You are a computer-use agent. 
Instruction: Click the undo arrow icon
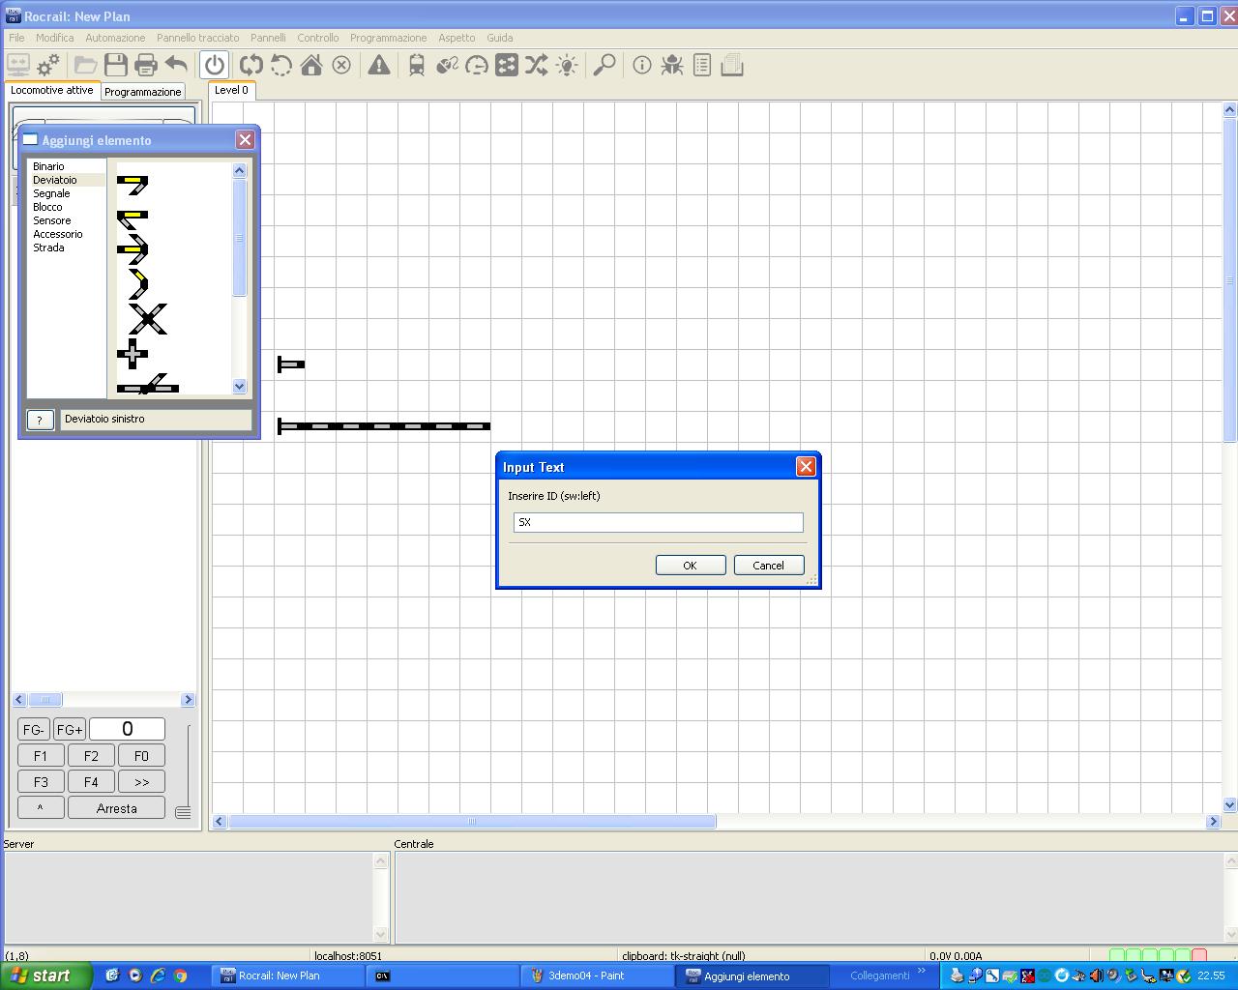[176, 66]
